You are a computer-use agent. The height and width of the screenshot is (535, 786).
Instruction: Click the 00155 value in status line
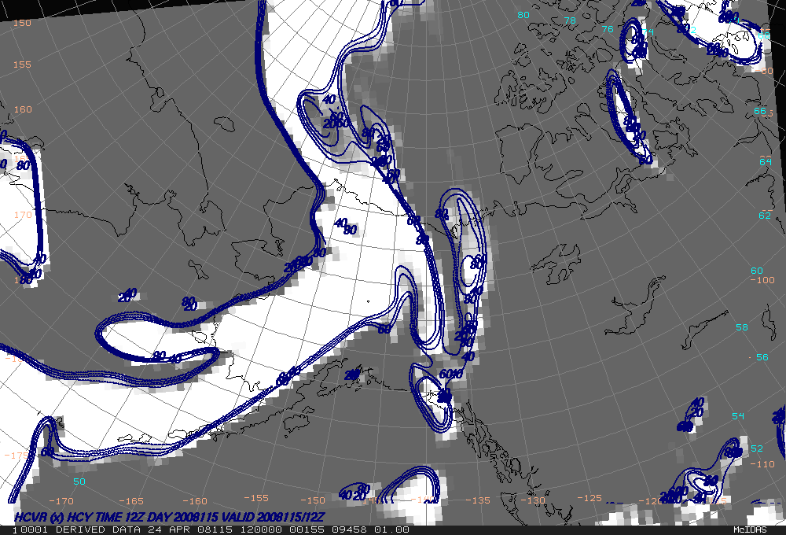(307, 529)
